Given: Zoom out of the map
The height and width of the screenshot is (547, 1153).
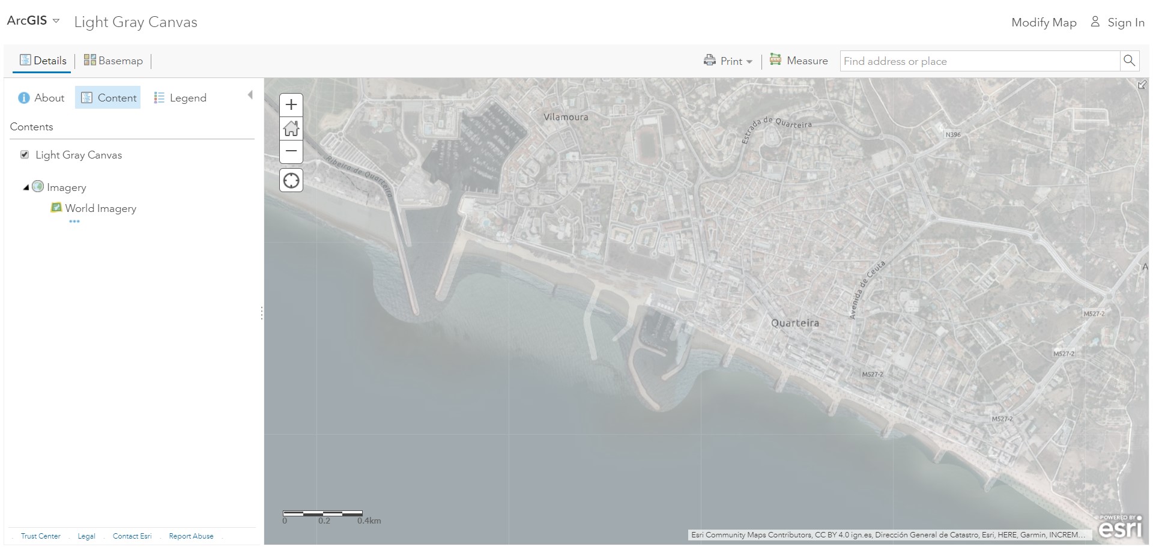Looking at the screenshot, I should tap(291, 151).
